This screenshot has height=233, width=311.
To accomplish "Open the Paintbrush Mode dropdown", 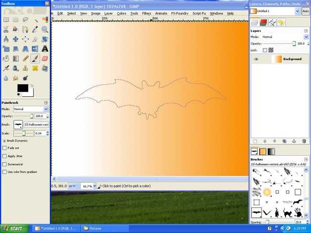I will tap(31, 109).
